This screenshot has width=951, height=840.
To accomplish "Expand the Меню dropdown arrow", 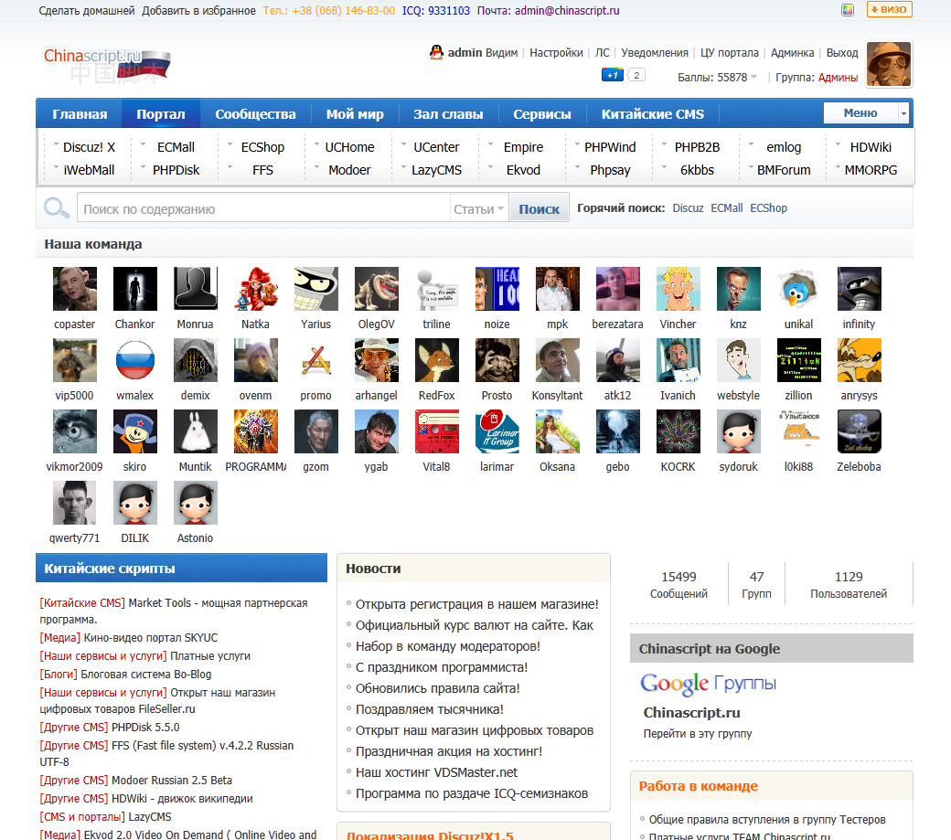I will (903, 113).
